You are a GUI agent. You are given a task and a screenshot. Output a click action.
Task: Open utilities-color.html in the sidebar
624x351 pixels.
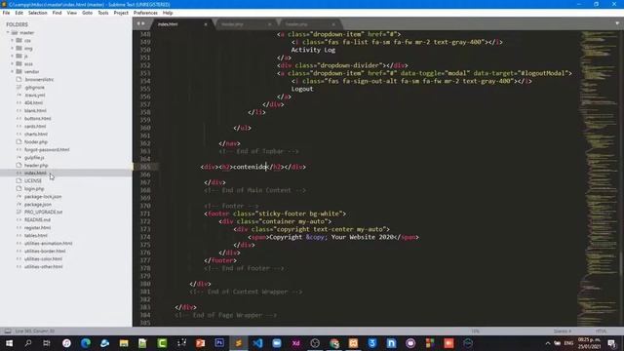coord(43,258)
